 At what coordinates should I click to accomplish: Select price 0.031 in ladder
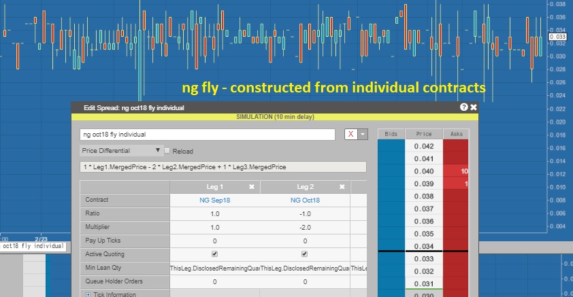[424, 283]
